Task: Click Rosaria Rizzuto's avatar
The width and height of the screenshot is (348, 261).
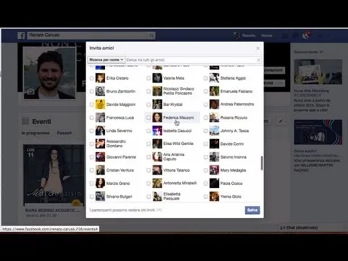Action: click(x=214, y=117)
